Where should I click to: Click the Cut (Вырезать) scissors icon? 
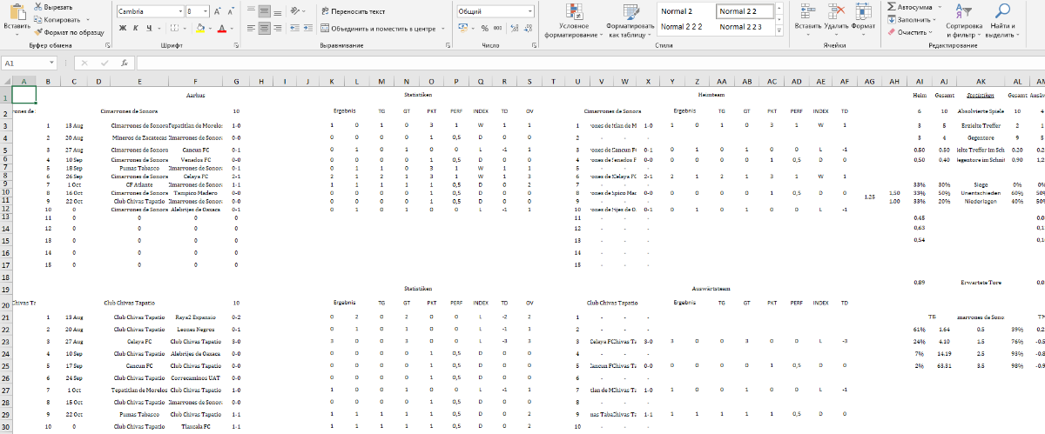tap(37, 6)
